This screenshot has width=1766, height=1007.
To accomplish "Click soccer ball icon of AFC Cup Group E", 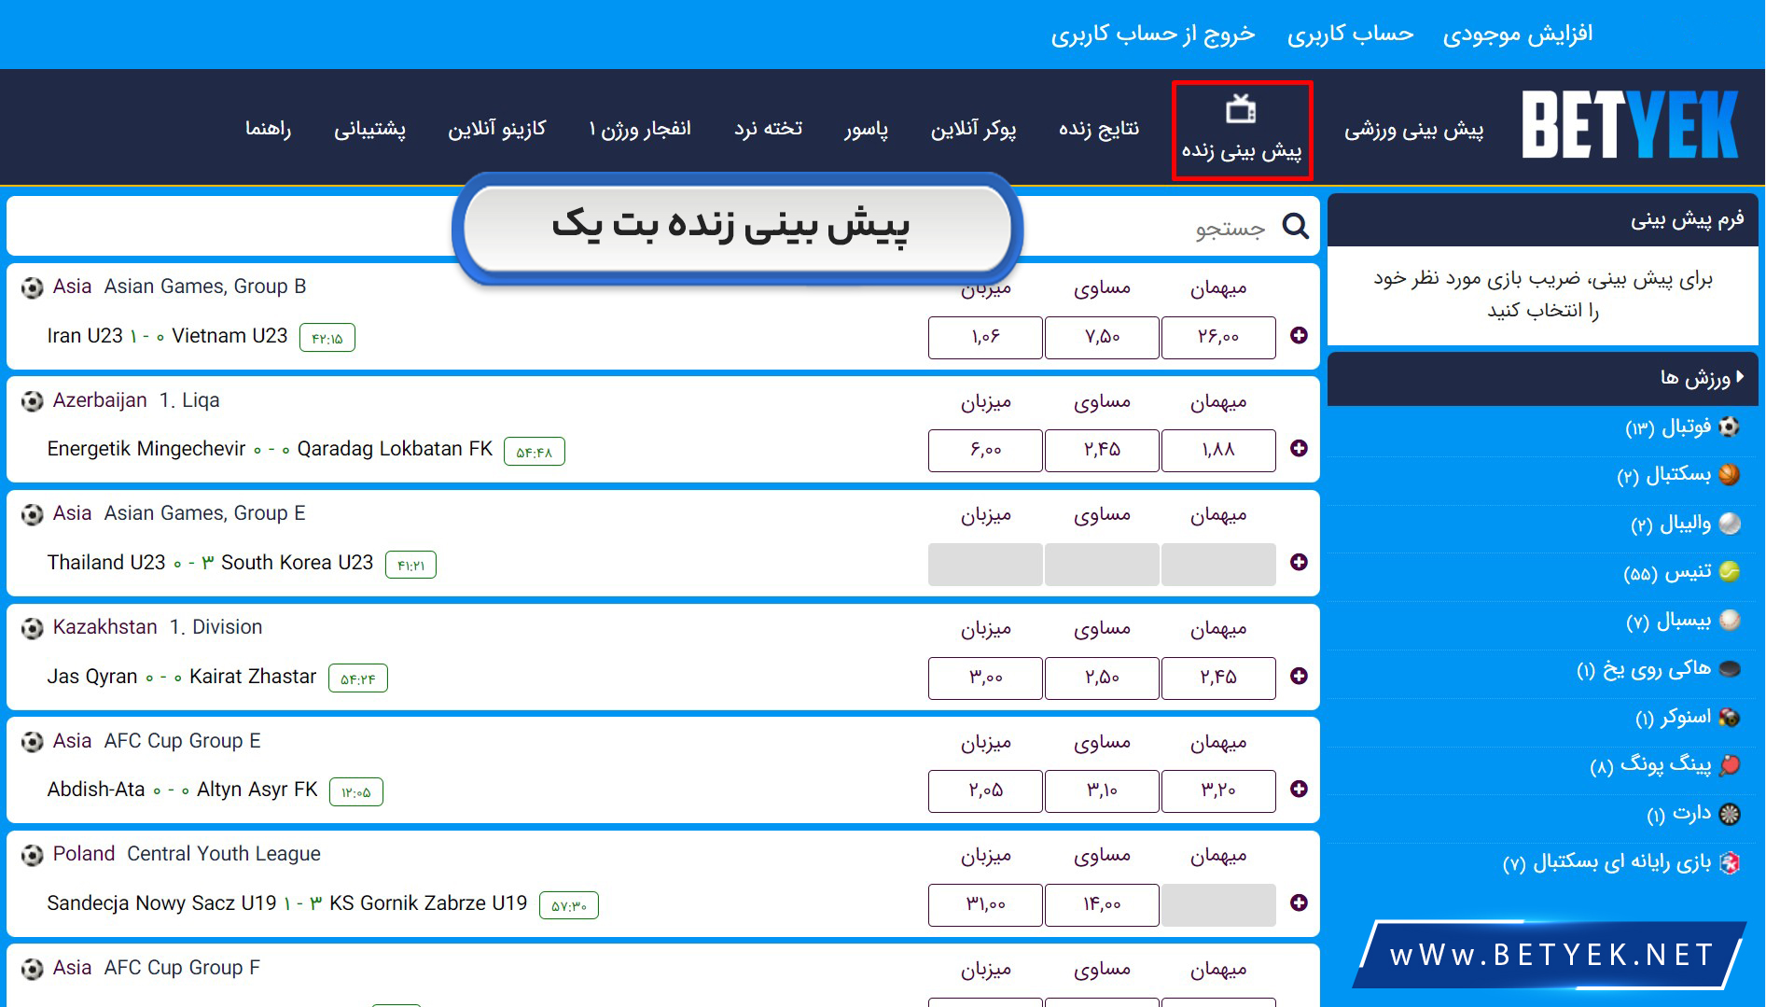I will (33, 742).
